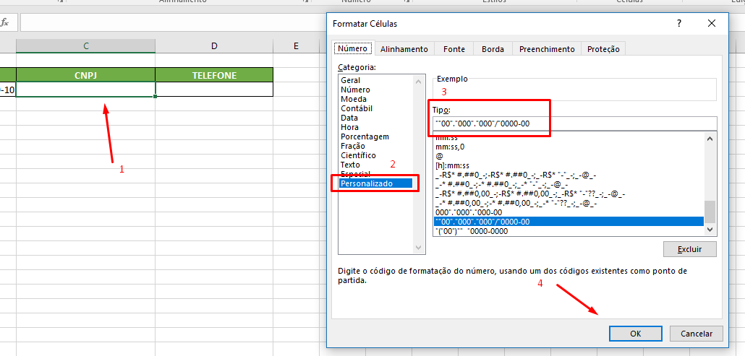Select the Proteção tab

click(x=603, y=49)
